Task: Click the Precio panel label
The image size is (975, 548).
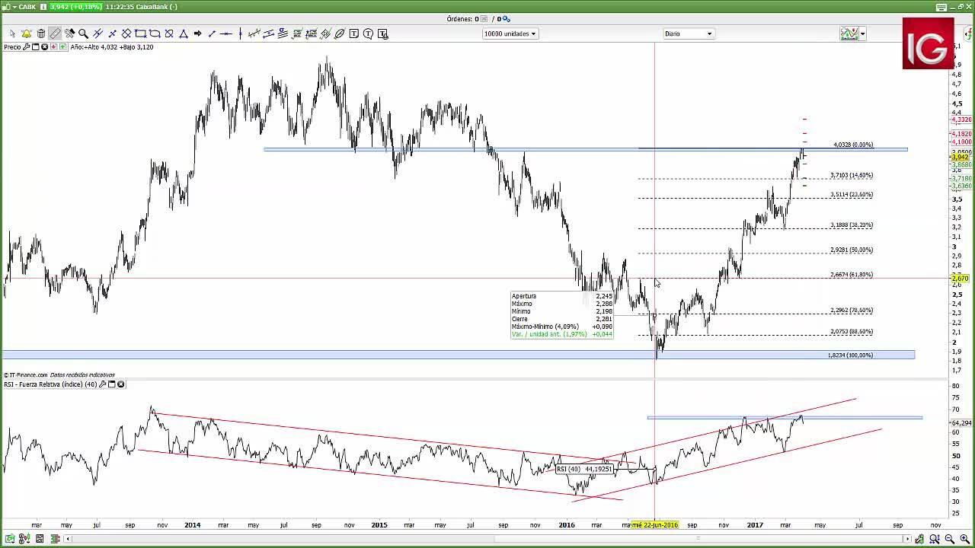Action: click(12, 47)
